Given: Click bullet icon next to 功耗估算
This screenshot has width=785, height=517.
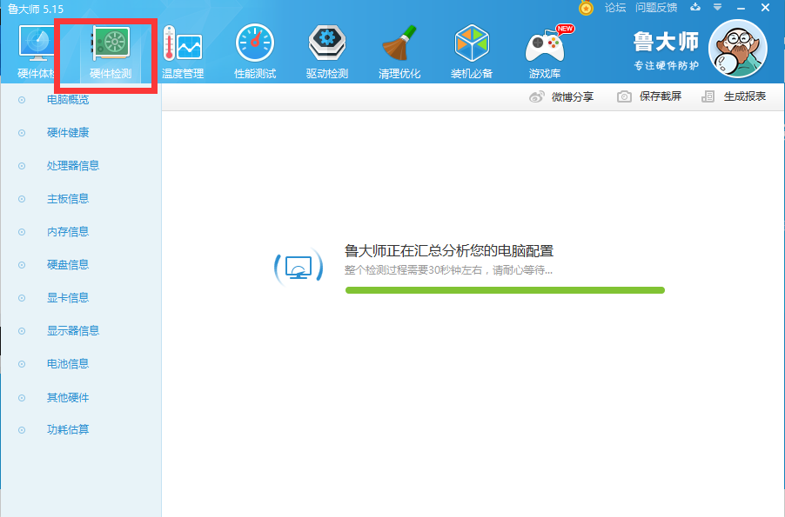Looking at the screenshot, I should tap(22, 430).
